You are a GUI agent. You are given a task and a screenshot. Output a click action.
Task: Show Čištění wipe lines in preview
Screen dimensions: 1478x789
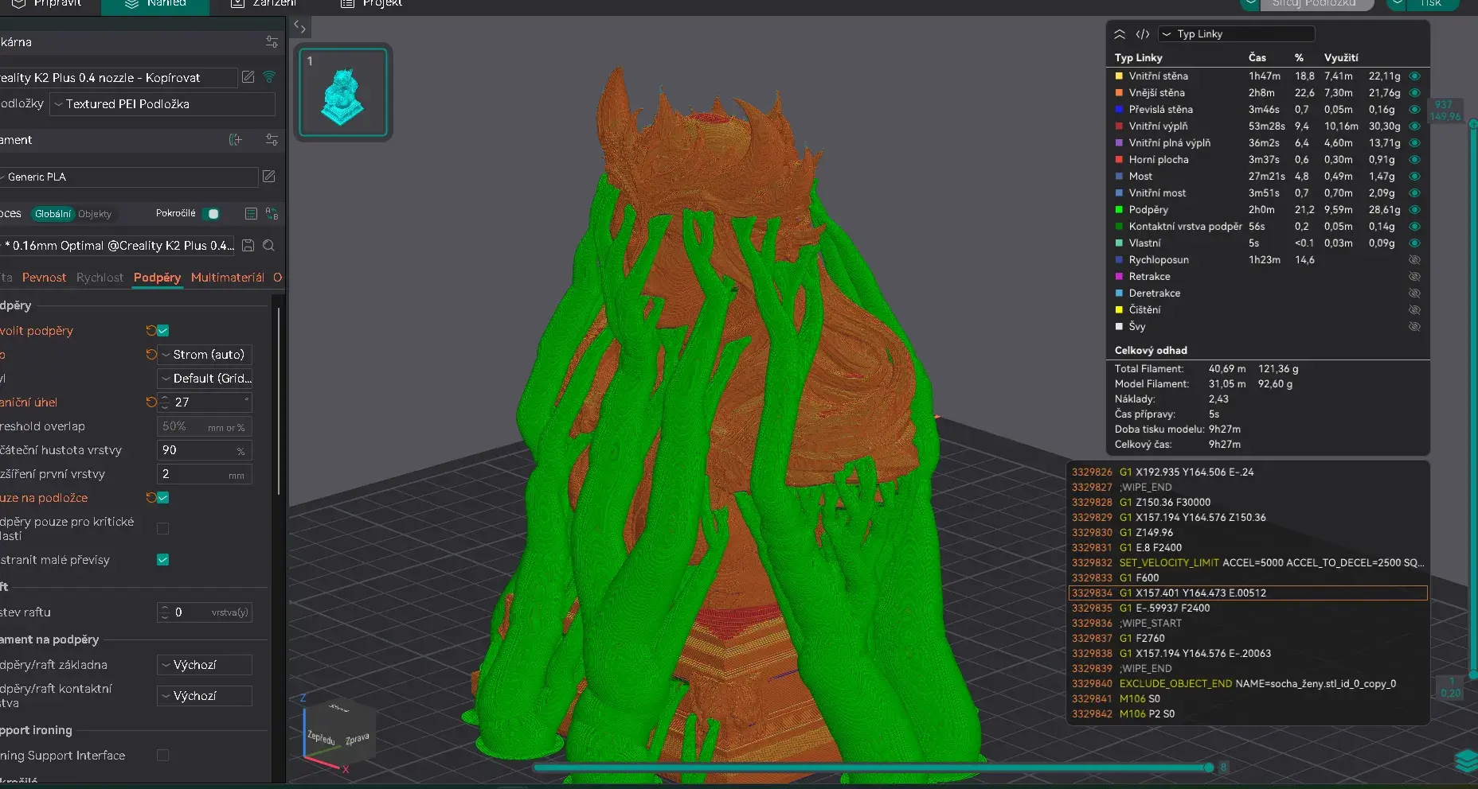[x=1414, y=310]
